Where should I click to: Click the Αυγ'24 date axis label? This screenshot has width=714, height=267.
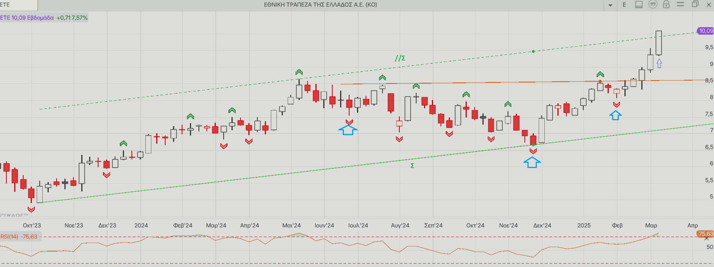click(x=400, y=226)
